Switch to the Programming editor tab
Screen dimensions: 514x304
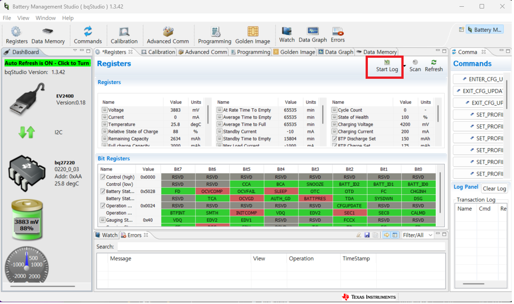pyautogui.click(x=250, y=52)
